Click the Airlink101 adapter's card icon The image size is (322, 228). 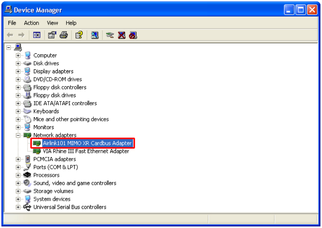tap(37, 143)
